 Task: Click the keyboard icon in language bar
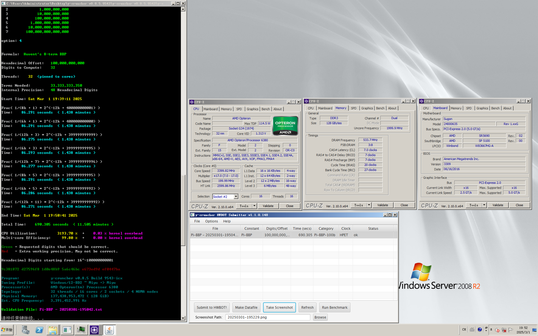pos(472,329)
